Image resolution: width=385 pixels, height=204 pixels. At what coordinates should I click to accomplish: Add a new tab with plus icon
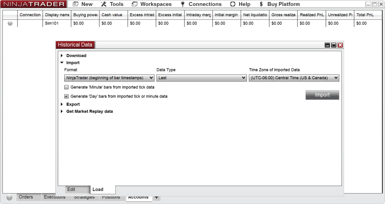tap(157, 197)
